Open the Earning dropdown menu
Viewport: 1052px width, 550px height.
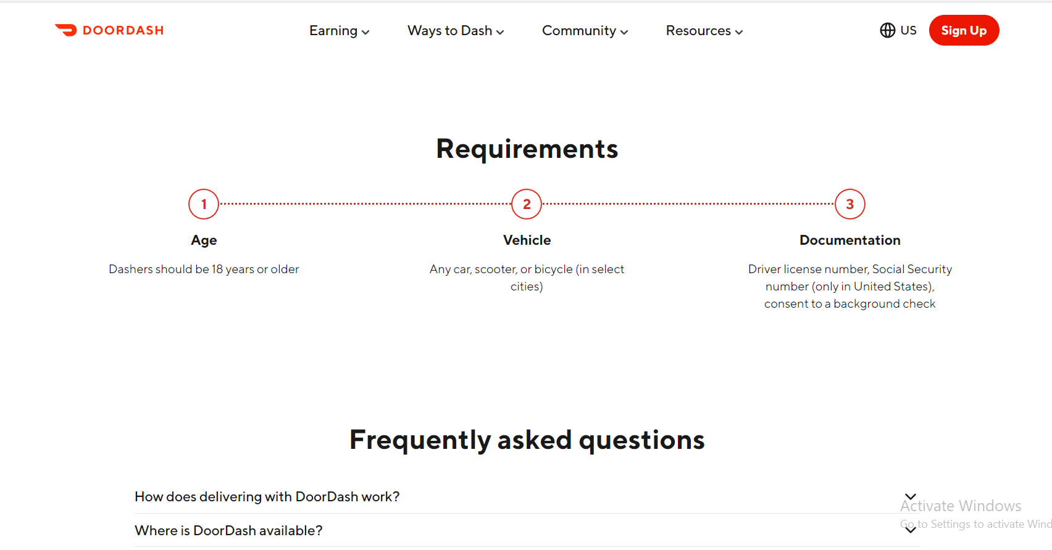pos(340,31)
